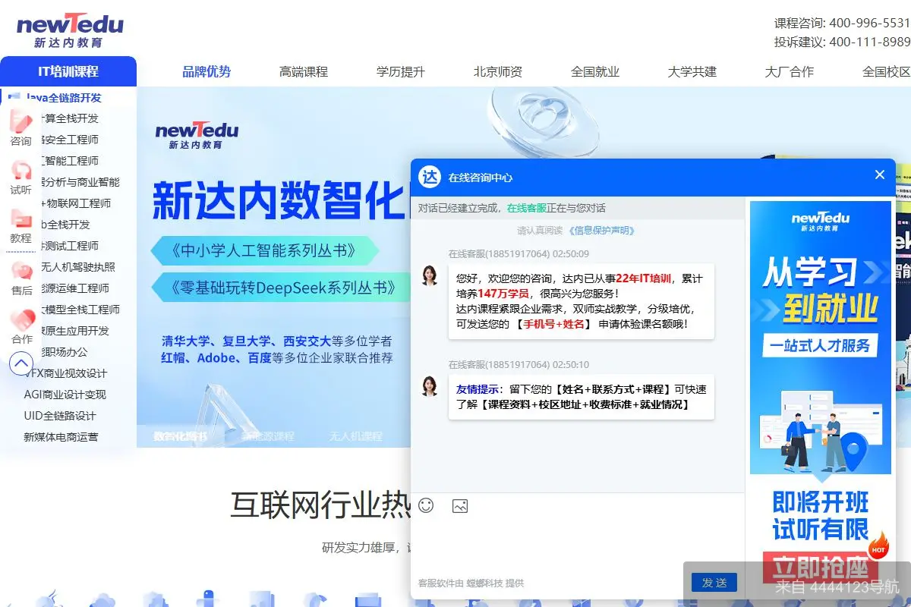Open the 学历提升 menu item

pos(401,71)
